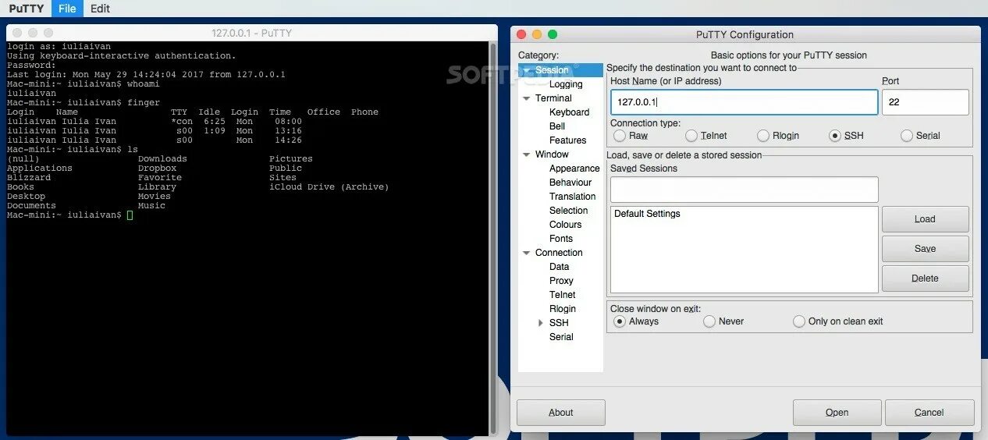Image resolution: width=988 pixels, height=440 pixels.
Task: Open the File menu
Action: (x=67, y=9)
